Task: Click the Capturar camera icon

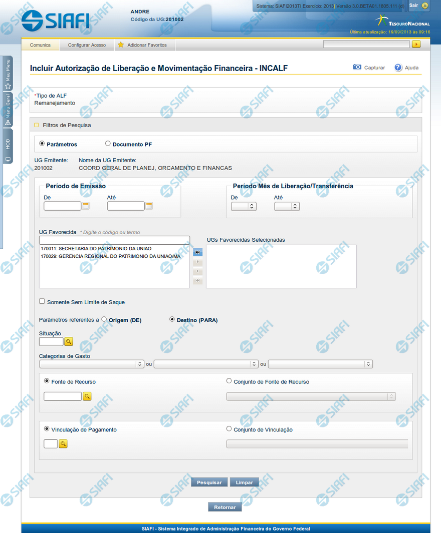Action: tap(357, 67)
